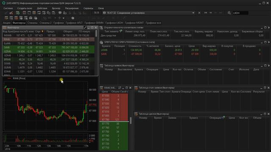The width and height of the screenshot is (271, 152).
Task: Click the plus crosshair tool in toolbar
Action: [59, 18]
